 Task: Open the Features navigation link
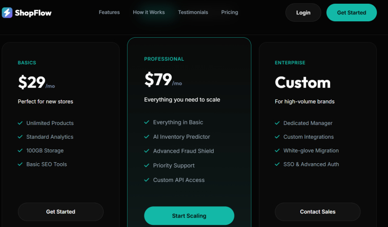point(109,12)
